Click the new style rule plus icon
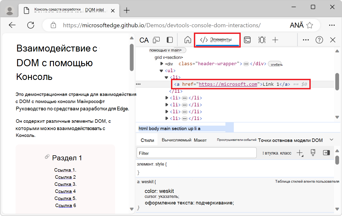Screen dimensions: 342x216 click(x=300, y=153)
